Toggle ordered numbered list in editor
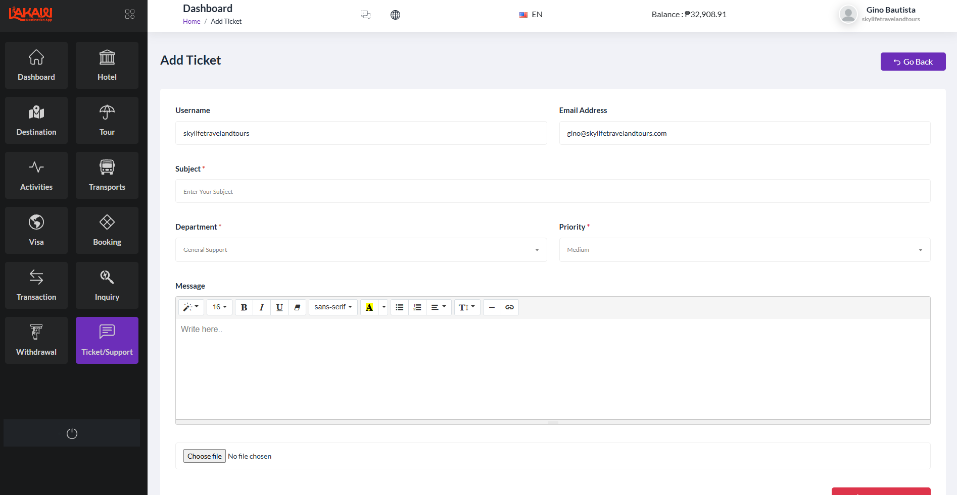The width and height of the screenshot is (957, 495). coord(417,307)
